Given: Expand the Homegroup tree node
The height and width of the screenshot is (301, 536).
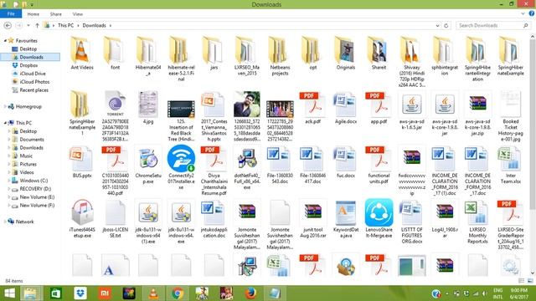Looking at the screenshot, I should coord(5,106).
